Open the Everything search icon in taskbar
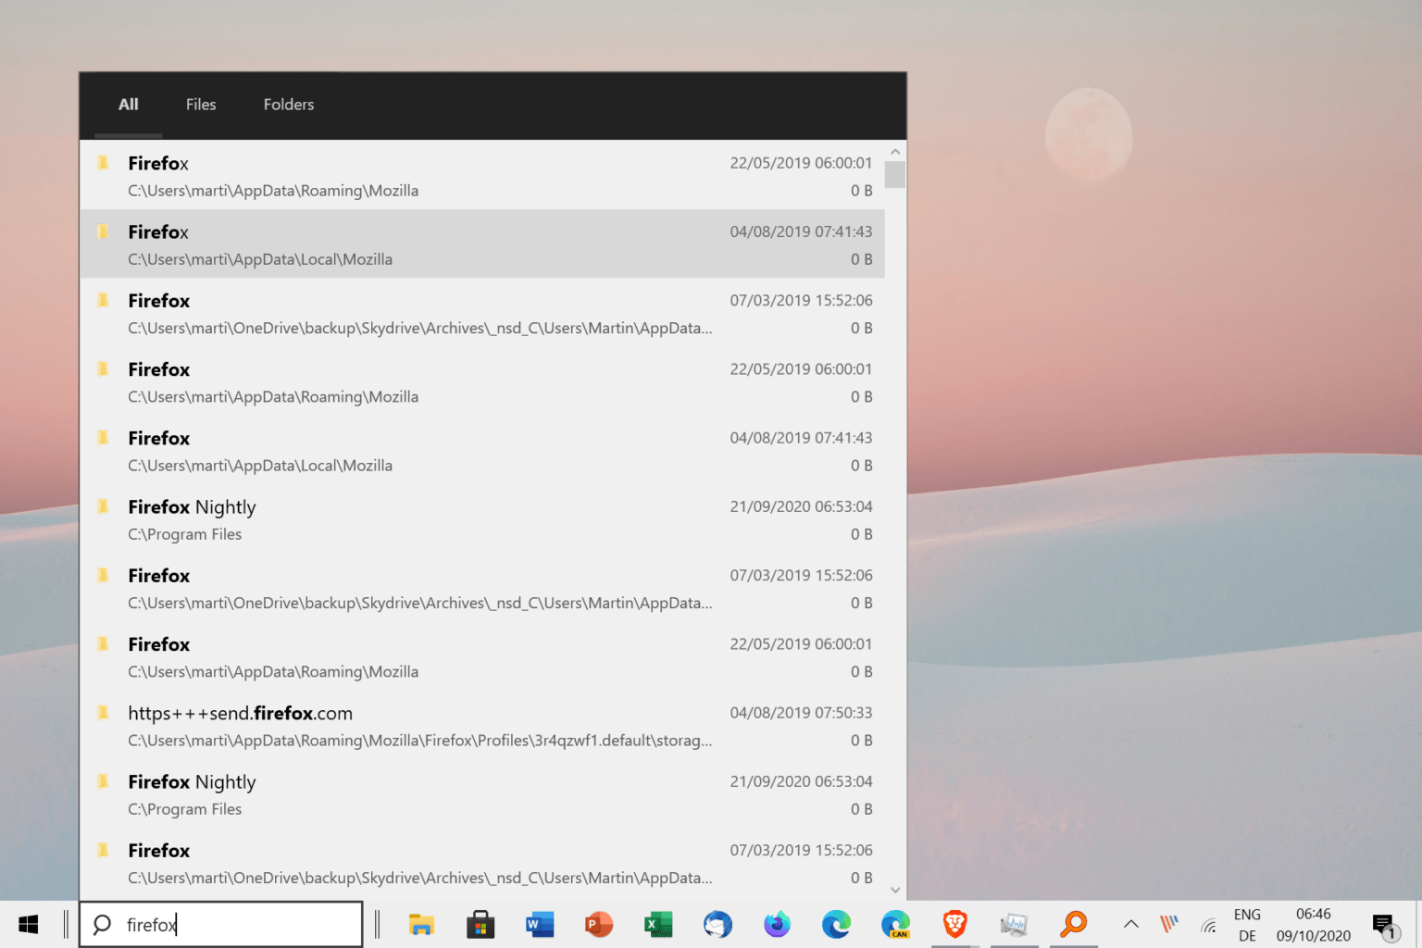 pyautogui.click(x=1073, y=924)
